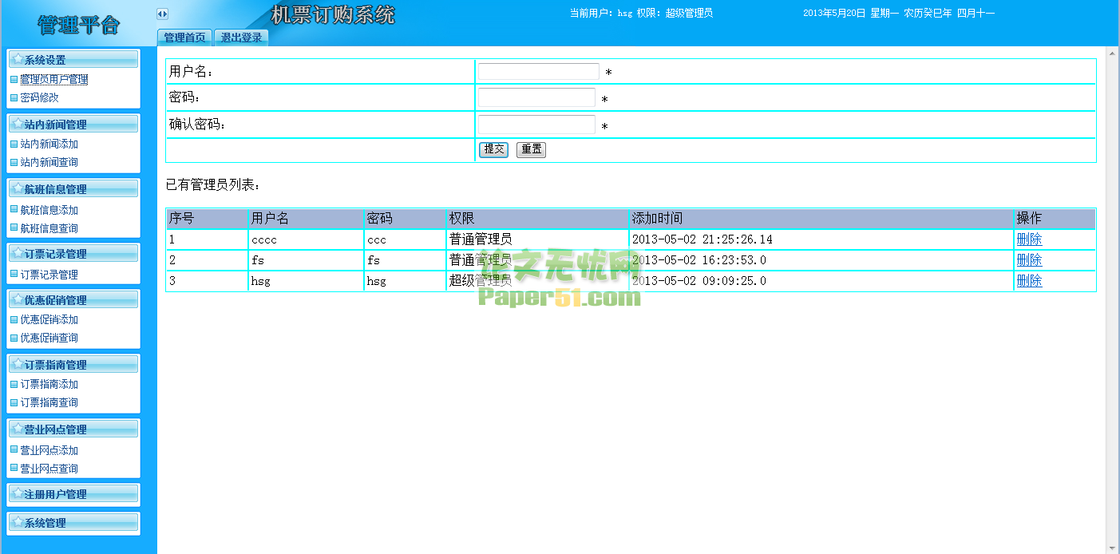
Task: Open 优惠促销查询 in the sidebar
Action: [49, 338]
